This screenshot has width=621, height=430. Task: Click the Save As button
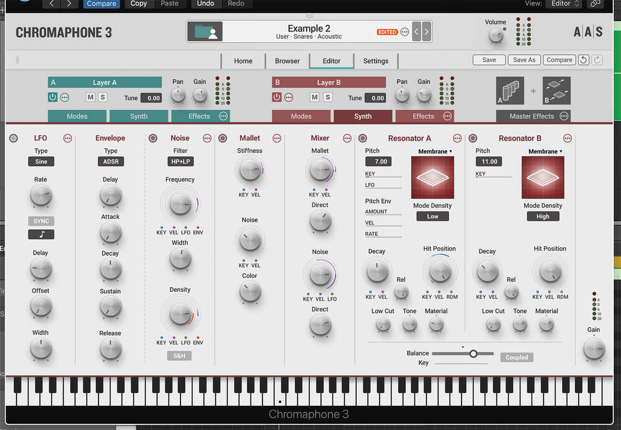point(524,60)
